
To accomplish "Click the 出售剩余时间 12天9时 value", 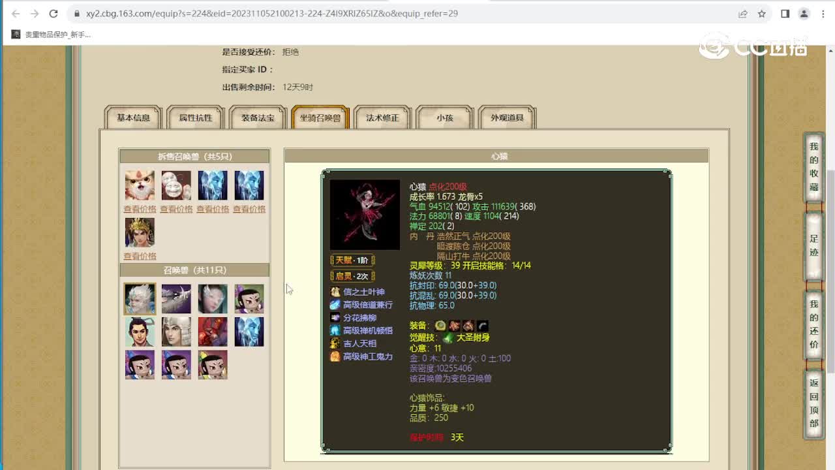I will (x=297, y=87).
